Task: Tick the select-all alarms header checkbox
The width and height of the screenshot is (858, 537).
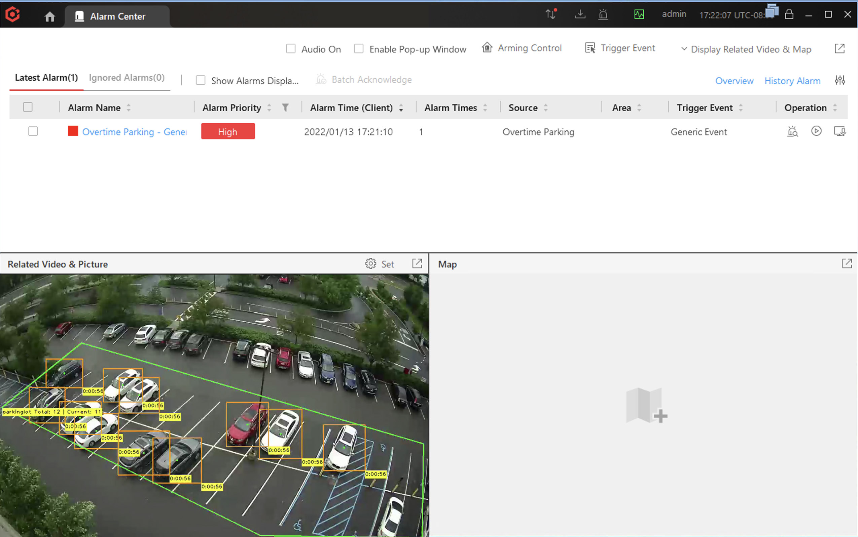Action: tap(28, 107)
